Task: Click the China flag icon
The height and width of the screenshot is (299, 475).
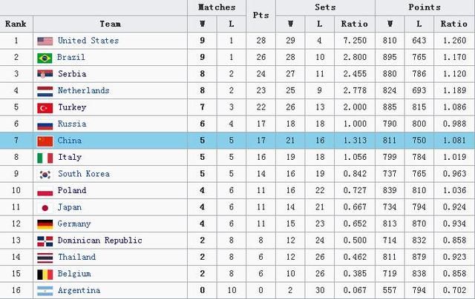Action: point(45,141)
